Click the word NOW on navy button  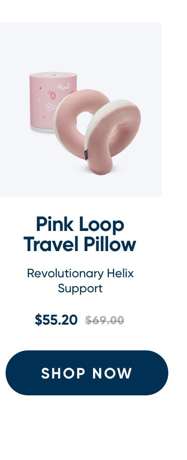click(112, 373)
